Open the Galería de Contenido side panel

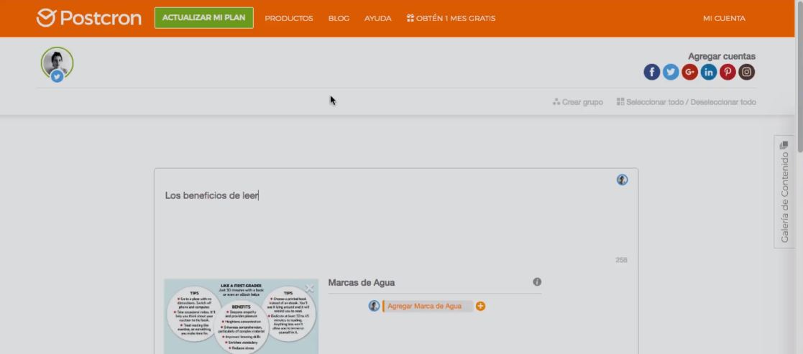click(784, 192)
